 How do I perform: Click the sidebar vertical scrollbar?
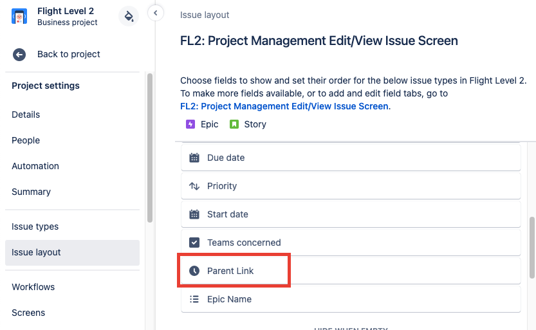150,148
